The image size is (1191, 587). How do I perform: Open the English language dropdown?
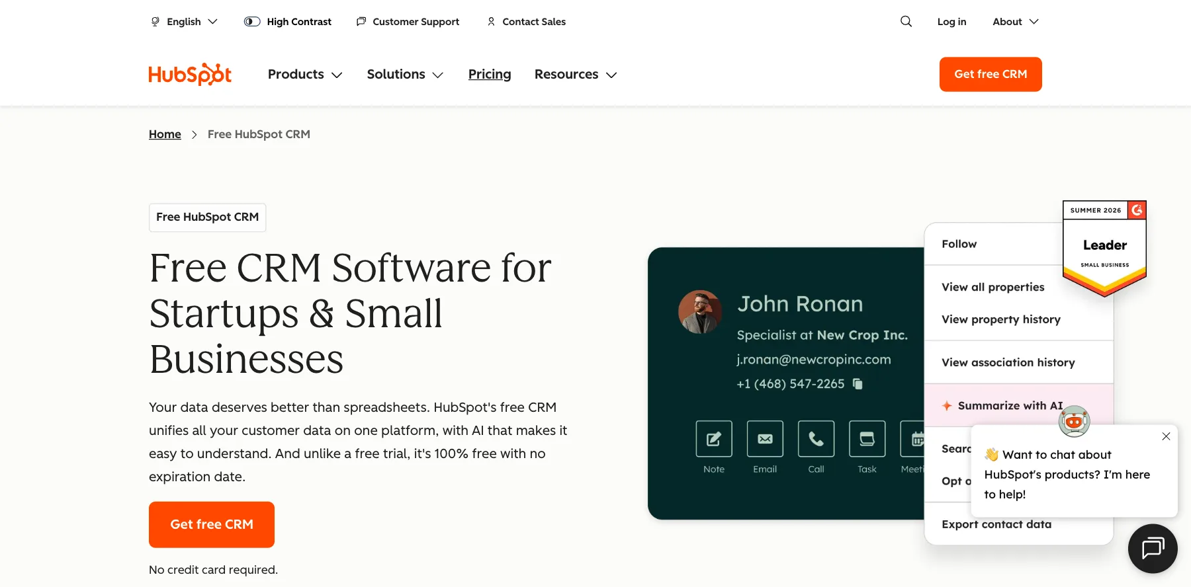point(184,22)
